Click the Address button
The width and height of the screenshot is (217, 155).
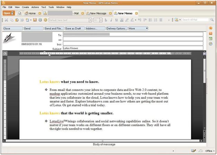[96, 28]
